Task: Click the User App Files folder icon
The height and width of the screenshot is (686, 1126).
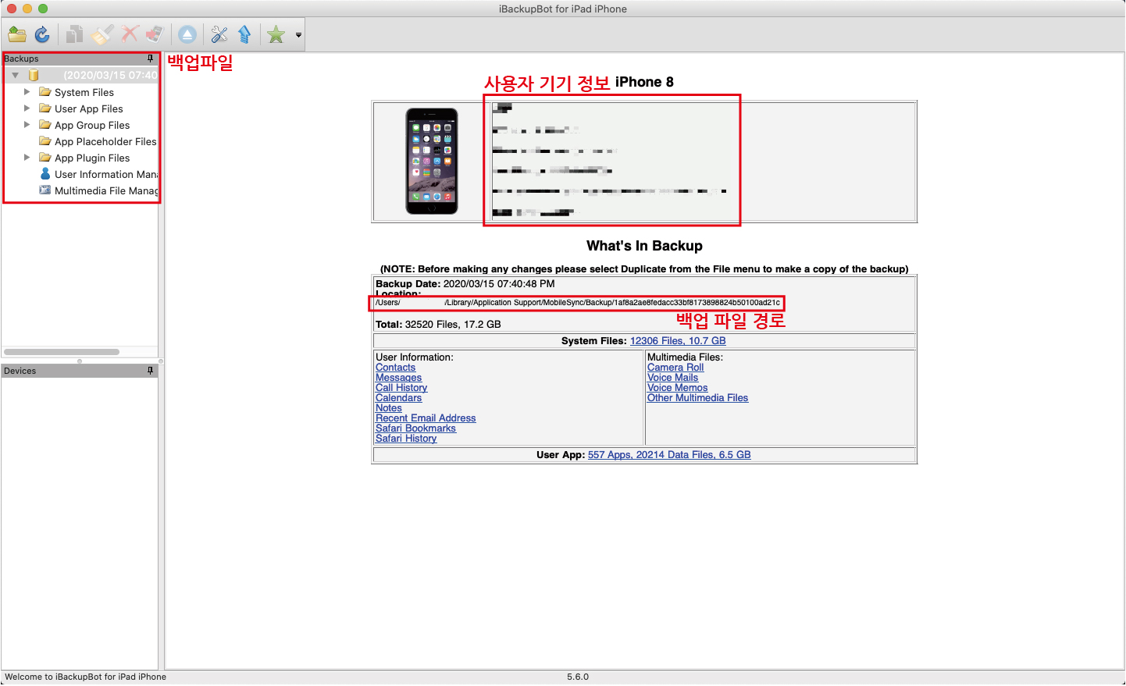Action: pyautogui.click(x=45, y=108)
